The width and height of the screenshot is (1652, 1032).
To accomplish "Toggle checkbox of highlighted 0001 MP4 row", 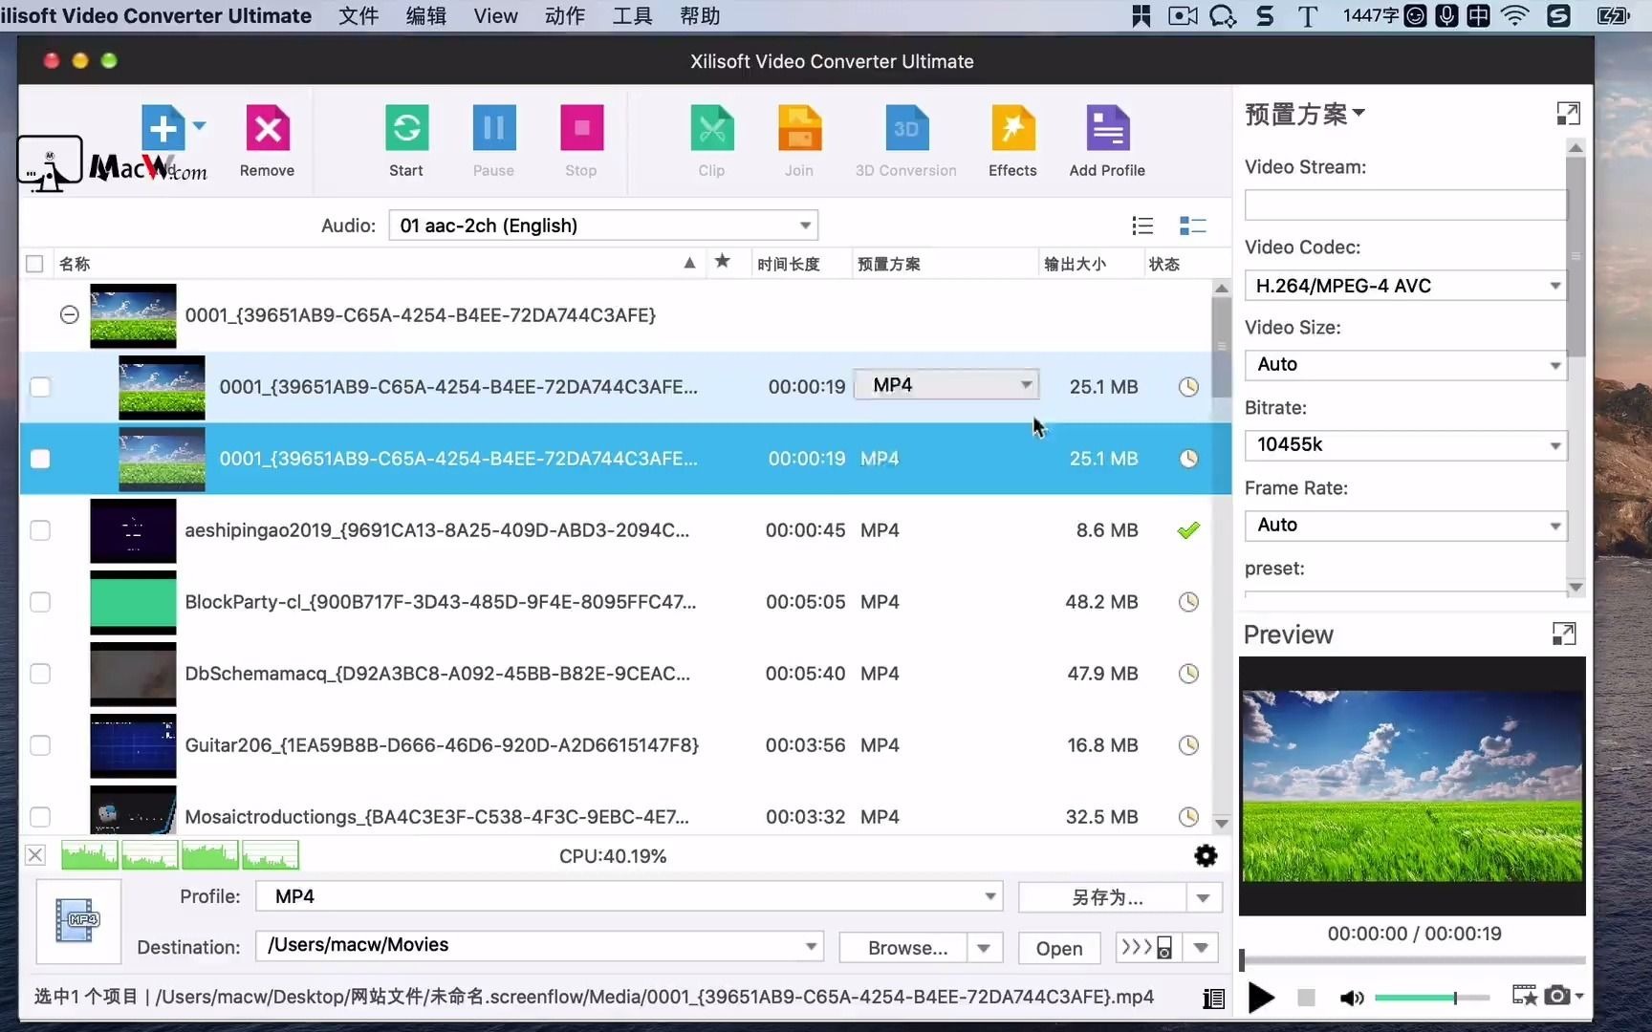I will (x=40, y=459).
